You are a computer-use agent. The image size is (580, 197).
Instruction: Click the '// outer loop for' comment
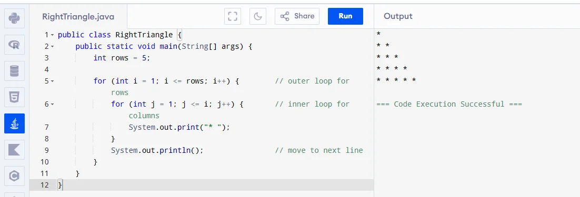click(x=312, y=81)
